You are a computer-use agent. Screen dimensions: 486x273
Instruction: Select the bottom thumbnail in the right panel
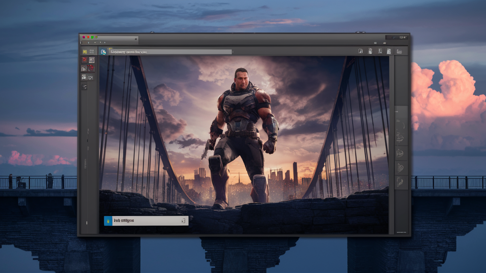tap(401, 181)
